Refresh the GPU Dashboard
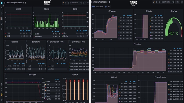Viewport: 184px width, 103px height. (176, 2)
